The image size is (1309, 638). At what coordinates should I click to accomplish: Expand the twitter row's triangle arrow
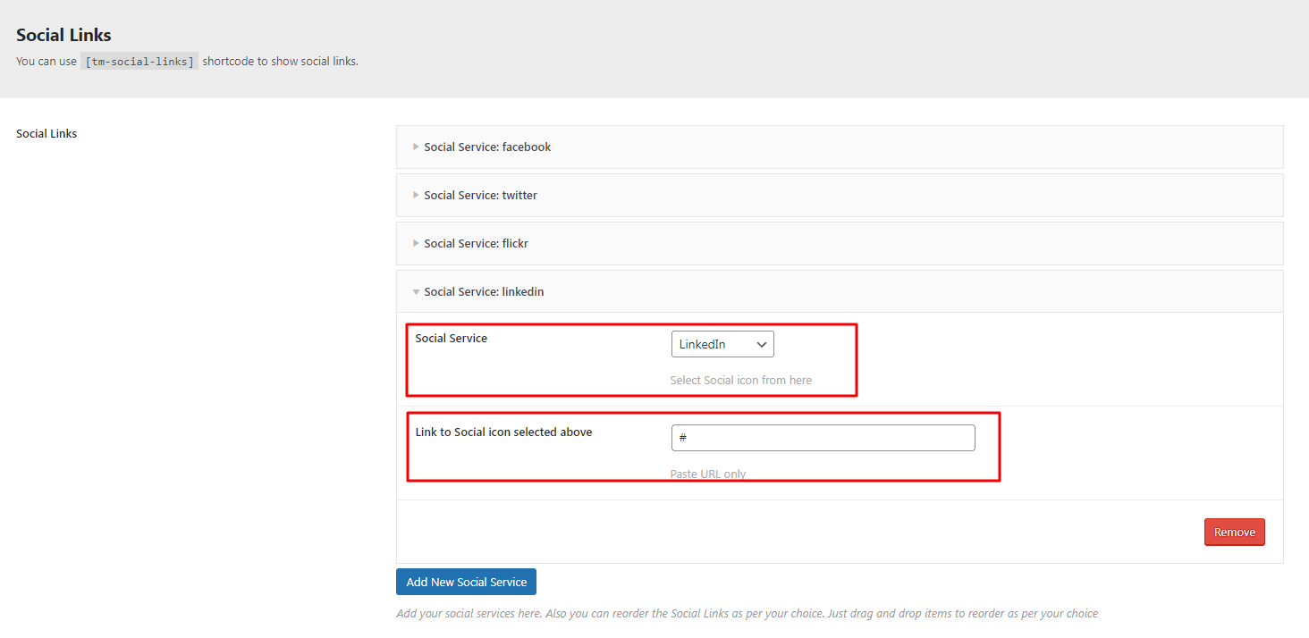pyautogui.click(x=416, y=195)
